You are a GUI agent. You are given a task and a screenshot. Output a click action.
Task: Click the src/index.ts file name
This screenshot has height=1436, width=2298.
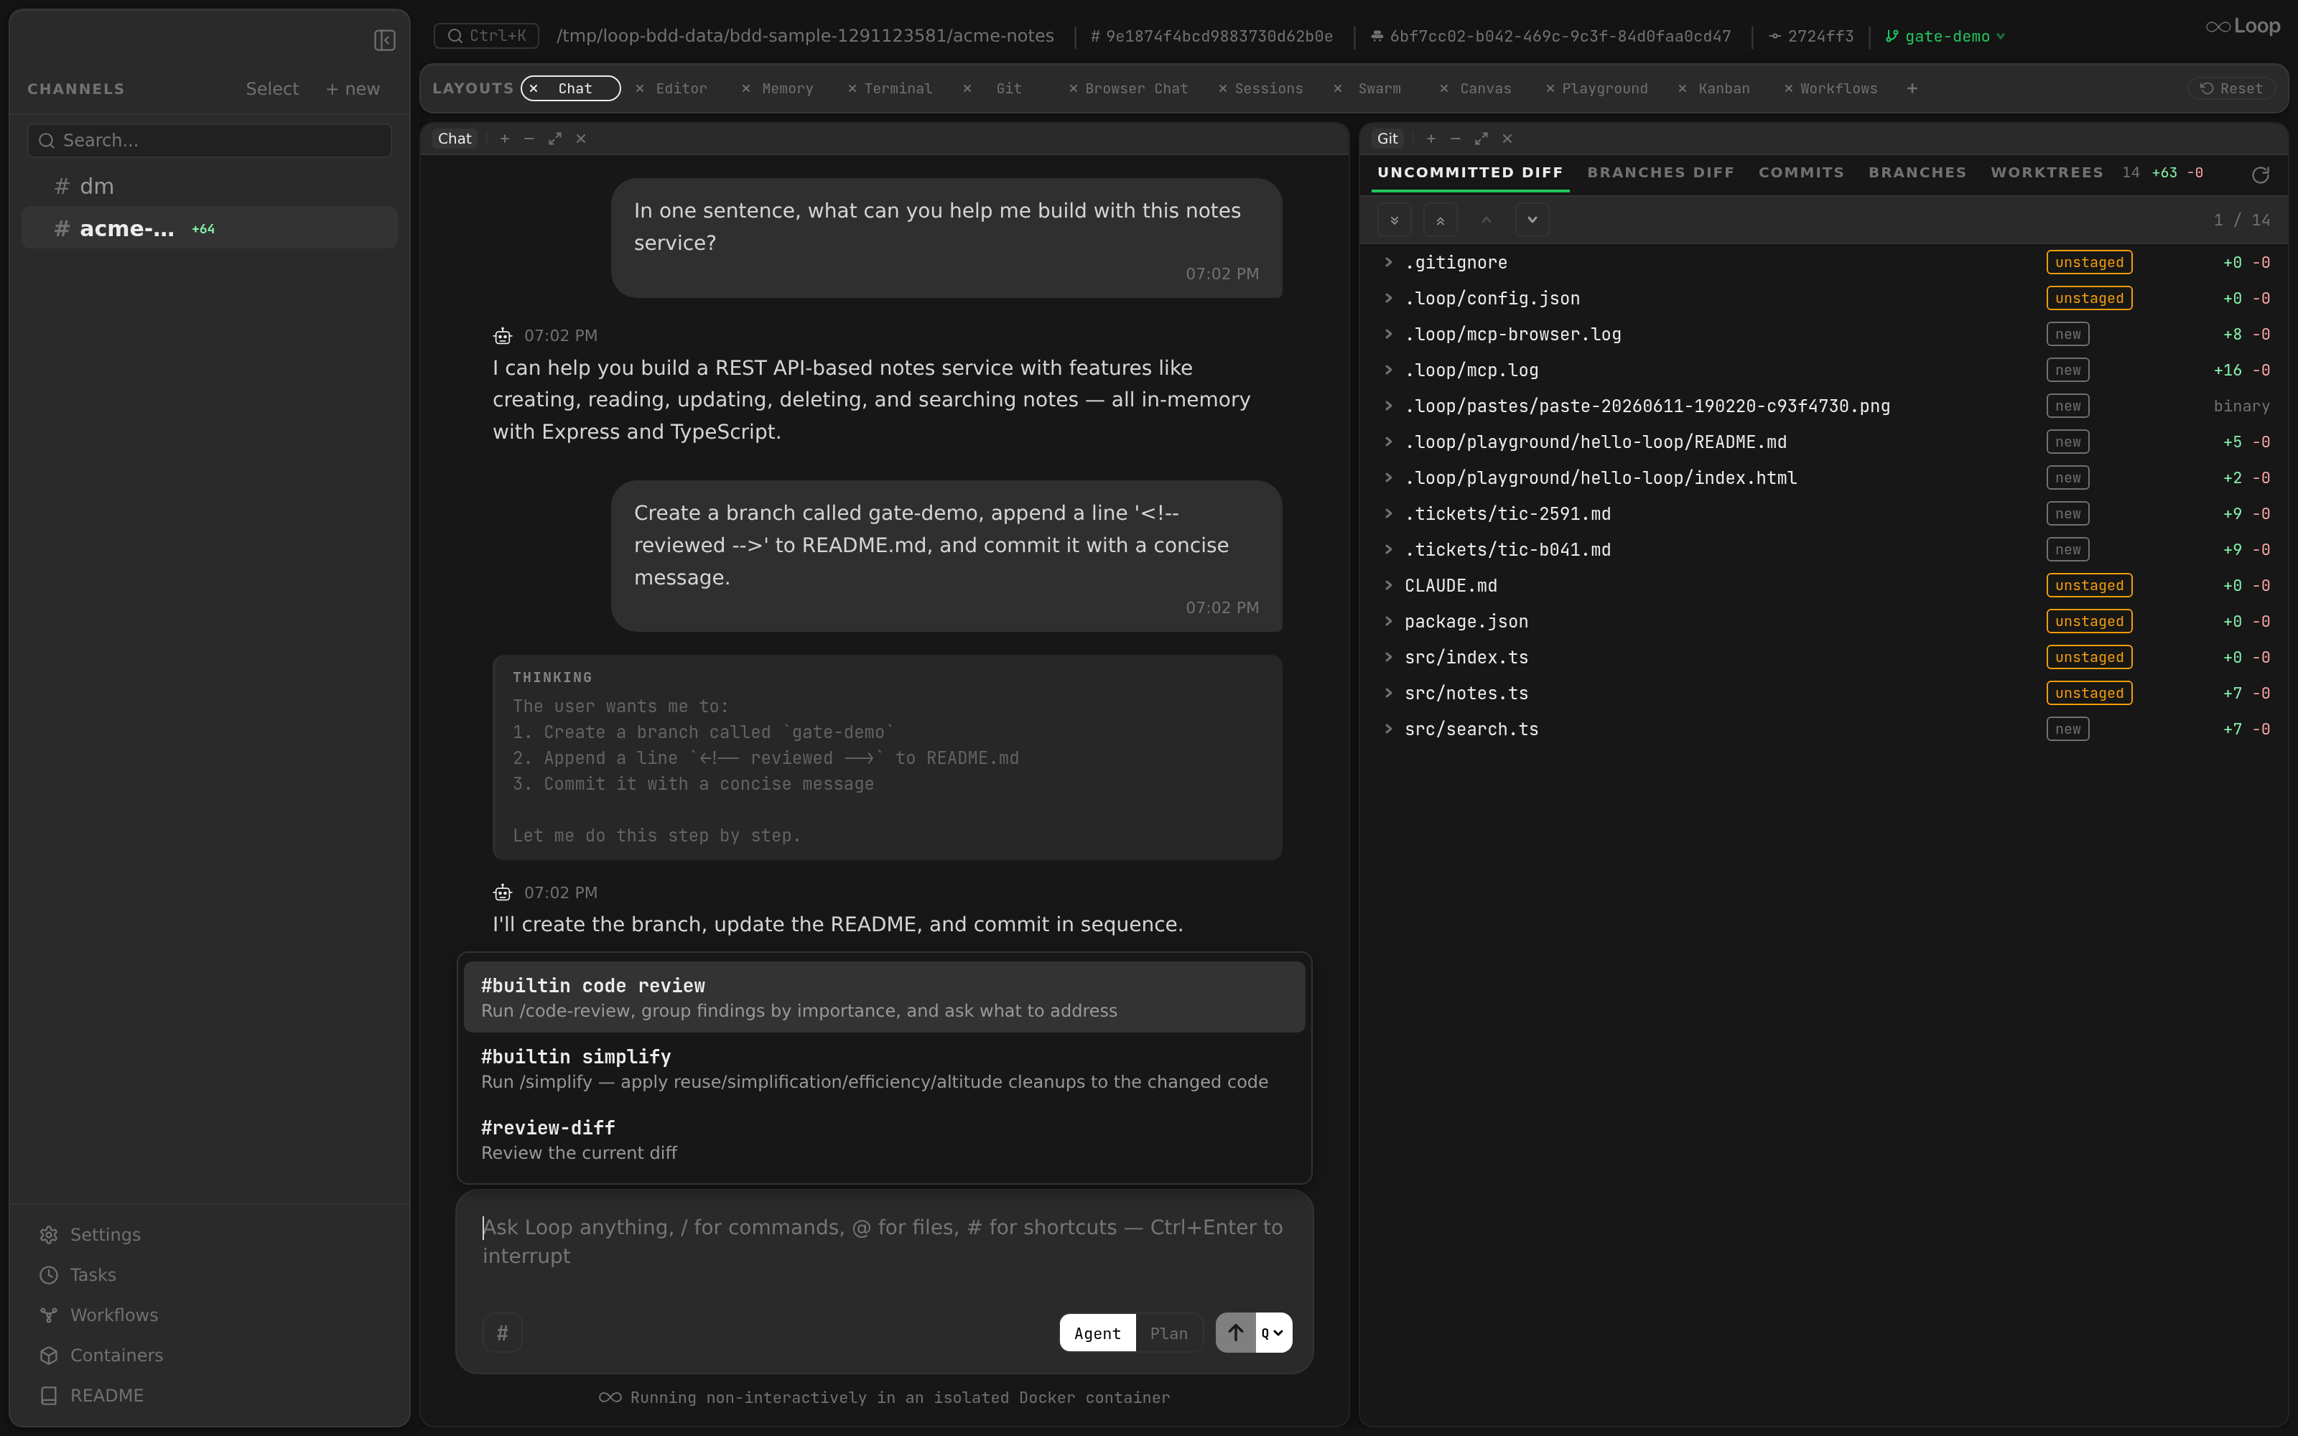click(1466, 657)
